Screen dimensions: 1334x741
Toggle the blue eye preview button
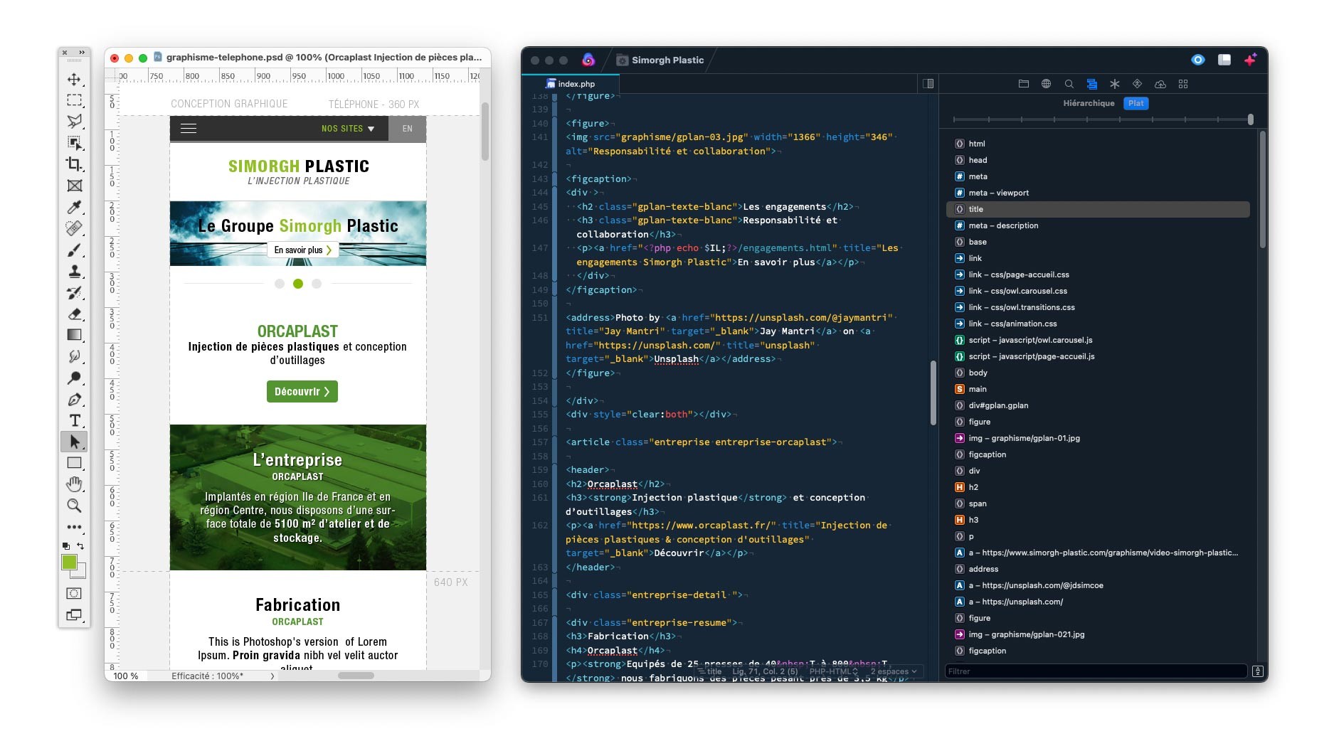[x=1198, y=60]
